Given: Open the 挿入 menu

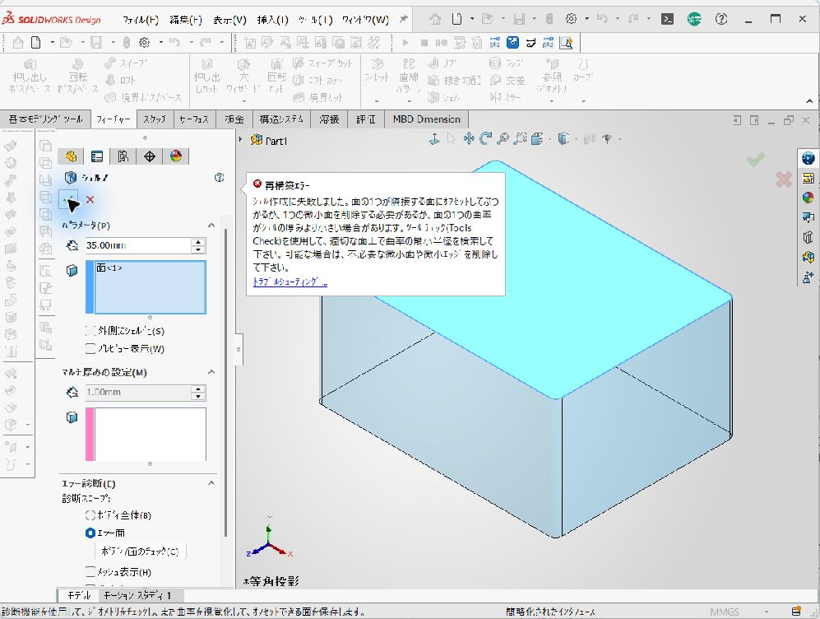Looking at the screenshot, I should click(272, 20).
